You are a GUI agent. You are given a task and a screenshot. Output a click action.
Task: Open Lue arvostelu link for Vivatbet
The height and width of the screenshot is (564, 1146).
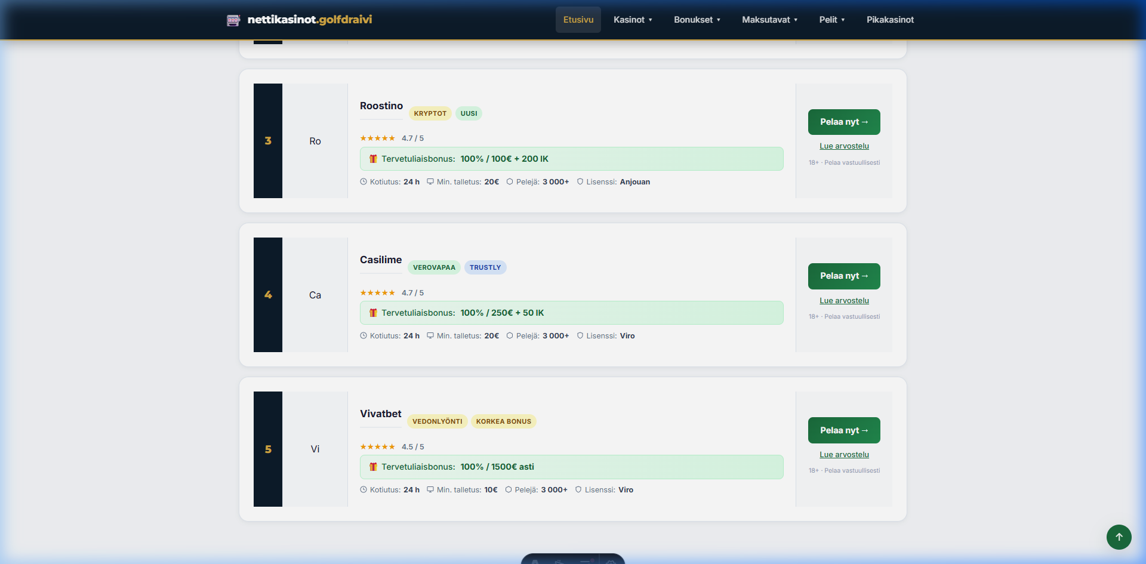844,455
